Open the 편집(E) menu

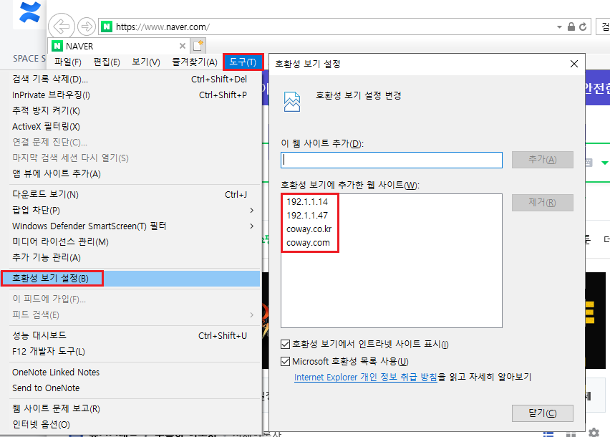(107, 62)
